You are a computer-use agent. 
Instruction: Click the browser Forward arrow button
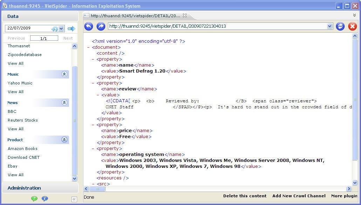[x=101, y=26]
